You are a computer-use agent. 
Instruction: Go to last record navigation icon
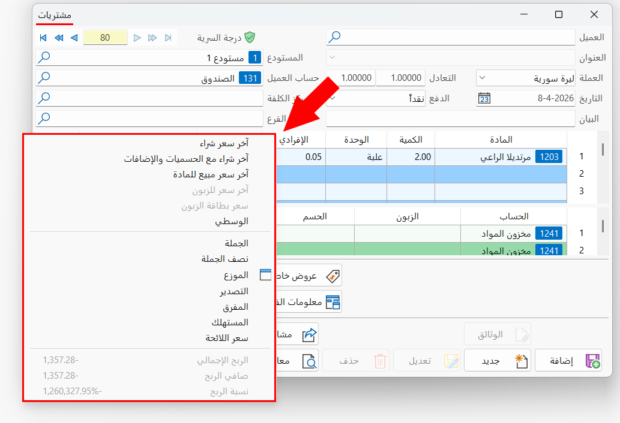[168, 38]
